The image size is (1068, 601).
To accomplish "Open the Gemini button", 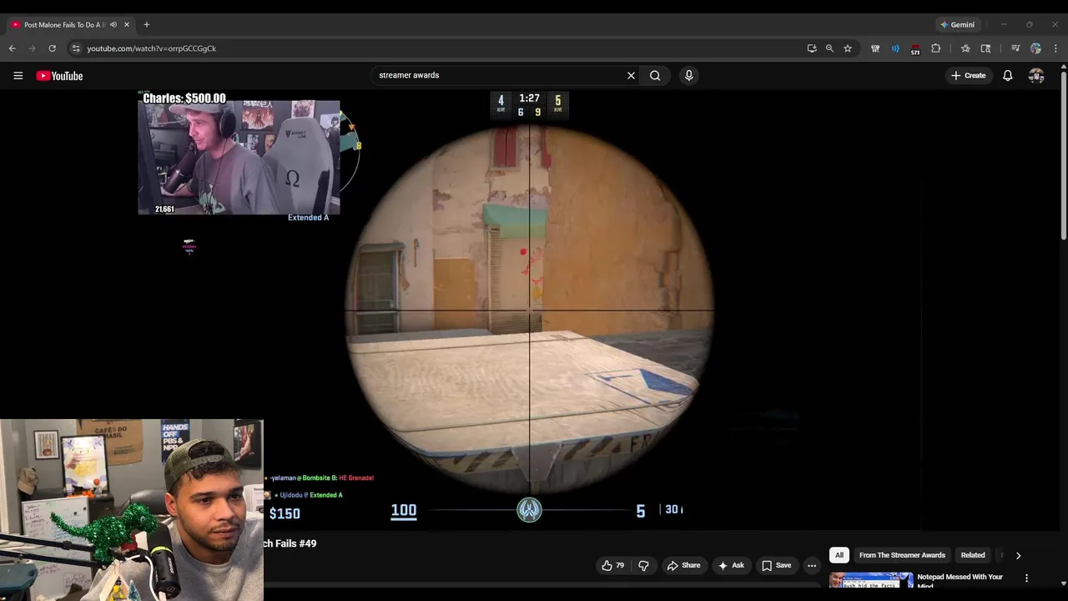I will (x=957, y=24).
